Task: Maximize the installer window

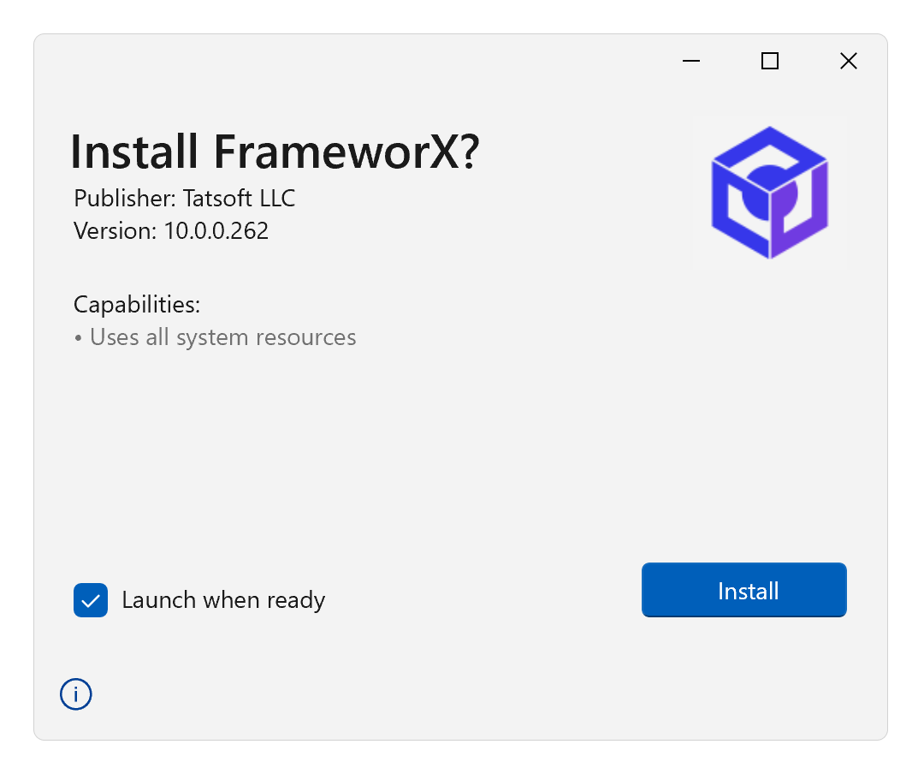Action: pyautogui.click(x=770, y=61)
